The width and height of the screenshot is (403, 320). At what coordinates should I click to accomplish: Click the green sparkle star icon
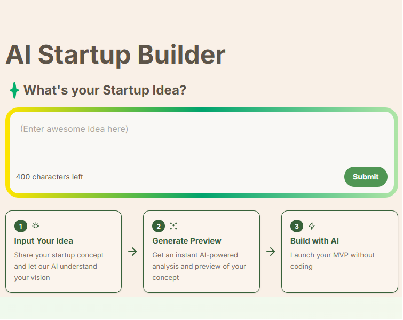14,90
